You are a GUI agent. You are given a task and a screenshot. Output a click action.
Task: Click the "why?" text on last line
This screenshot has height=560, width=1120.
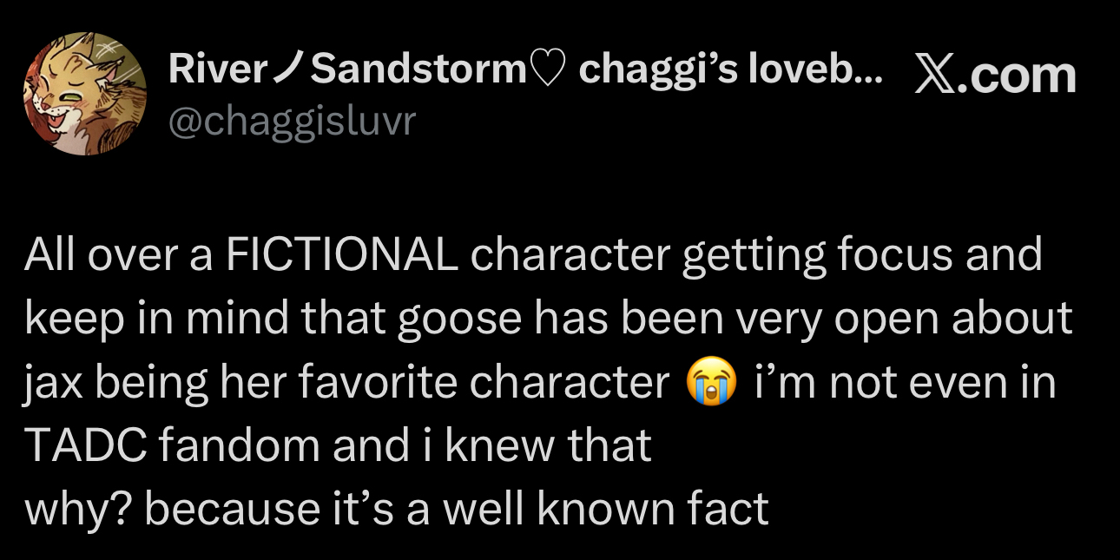coord(77,509)
